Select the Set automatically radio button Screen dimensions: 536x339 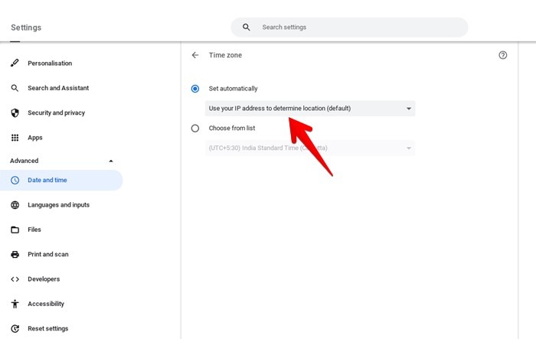pyautogui.click(x=195, y=89)
